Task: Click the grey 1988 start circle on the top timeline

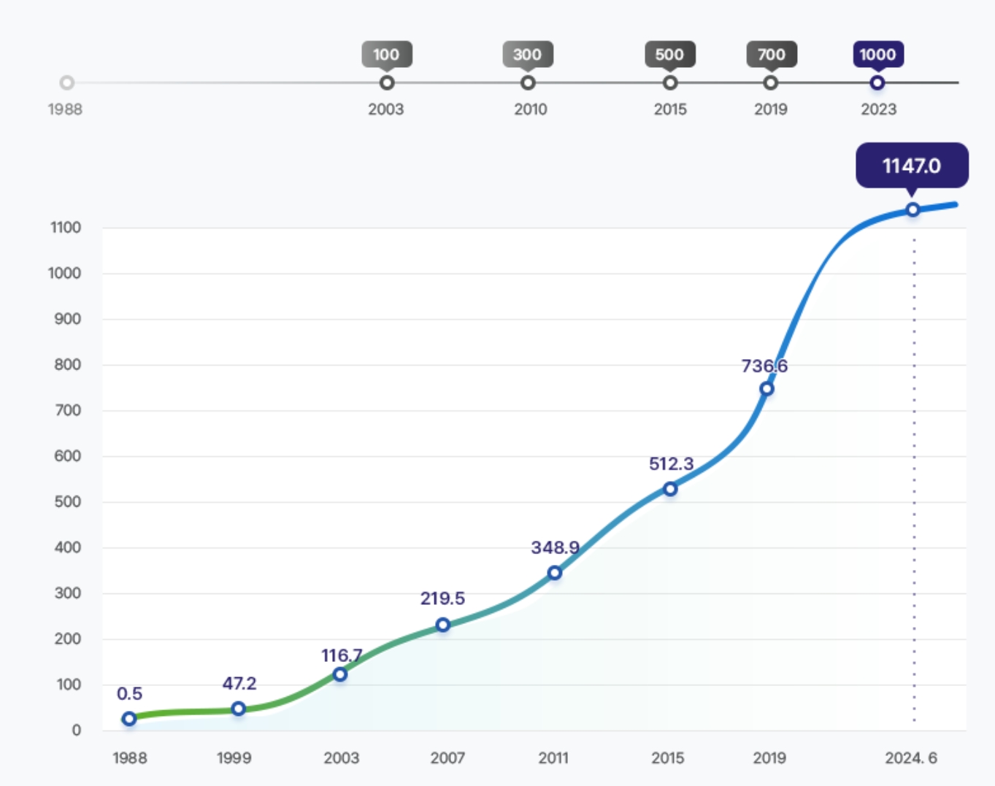Action: pos(66,82)
